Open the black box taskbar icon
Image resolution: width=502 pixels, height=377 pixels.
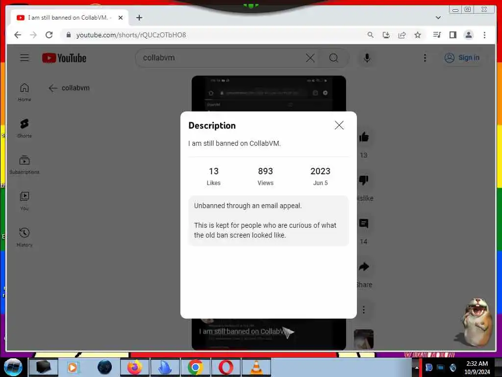pyautogui.click(x=43, y=367)
